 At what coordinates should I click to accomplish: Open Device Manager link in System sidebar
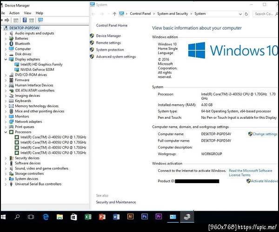(x=108, y=36)
